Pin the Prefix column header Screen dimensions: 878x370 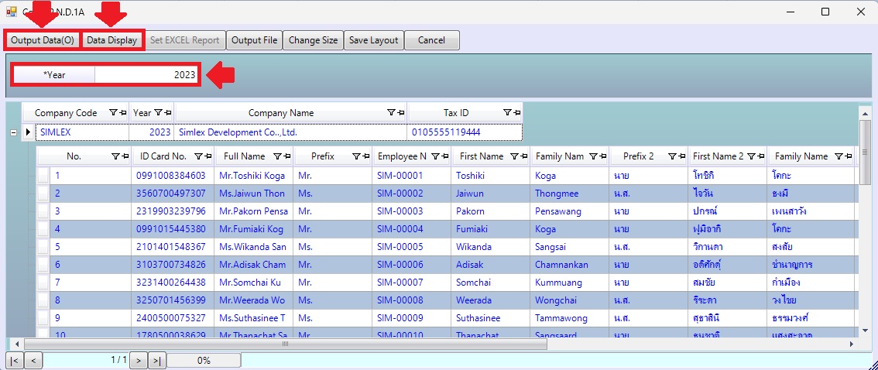[x=365, y=156]
